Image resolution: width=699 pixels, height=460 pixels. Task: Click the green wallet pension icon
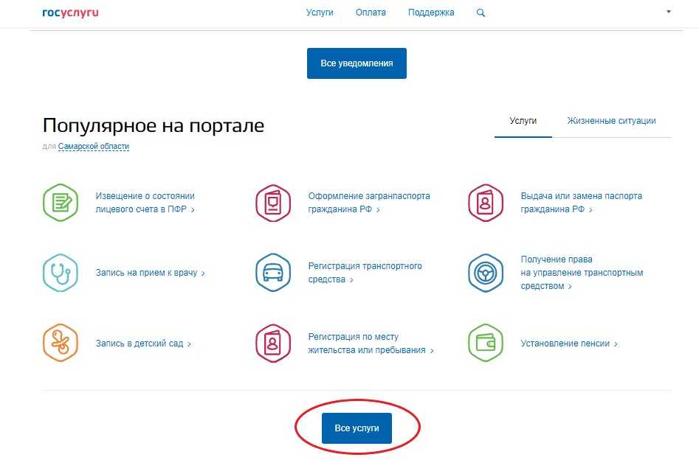(486, 344)
